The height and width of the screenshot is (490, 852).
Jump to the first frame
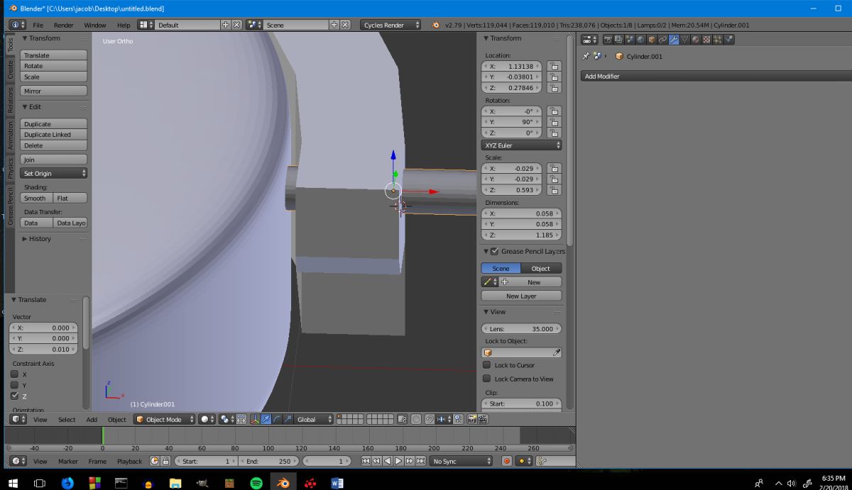click(x=366, y=461)
